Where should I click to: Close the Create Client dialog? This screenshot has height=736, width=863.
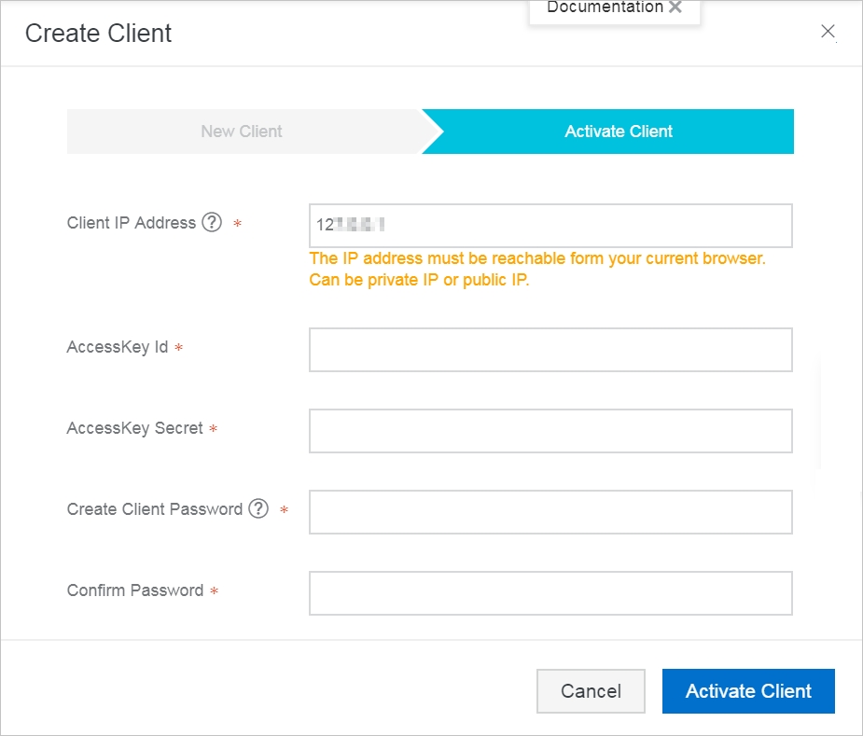[x=828, y=32]
